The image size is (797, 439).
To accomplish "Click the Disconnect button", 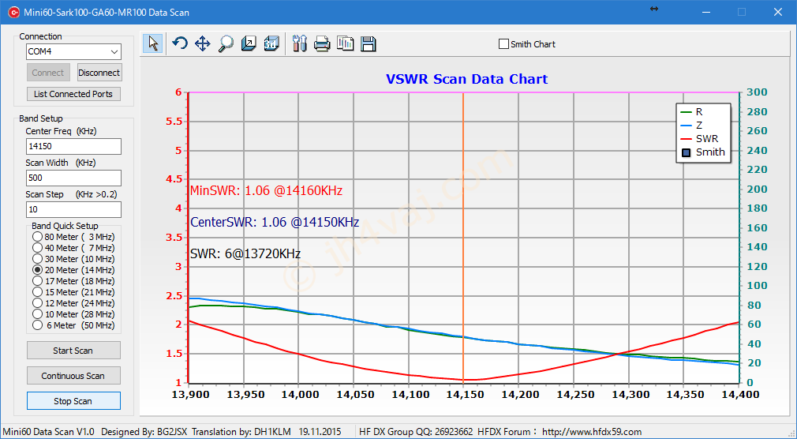I will coord(99,73).
